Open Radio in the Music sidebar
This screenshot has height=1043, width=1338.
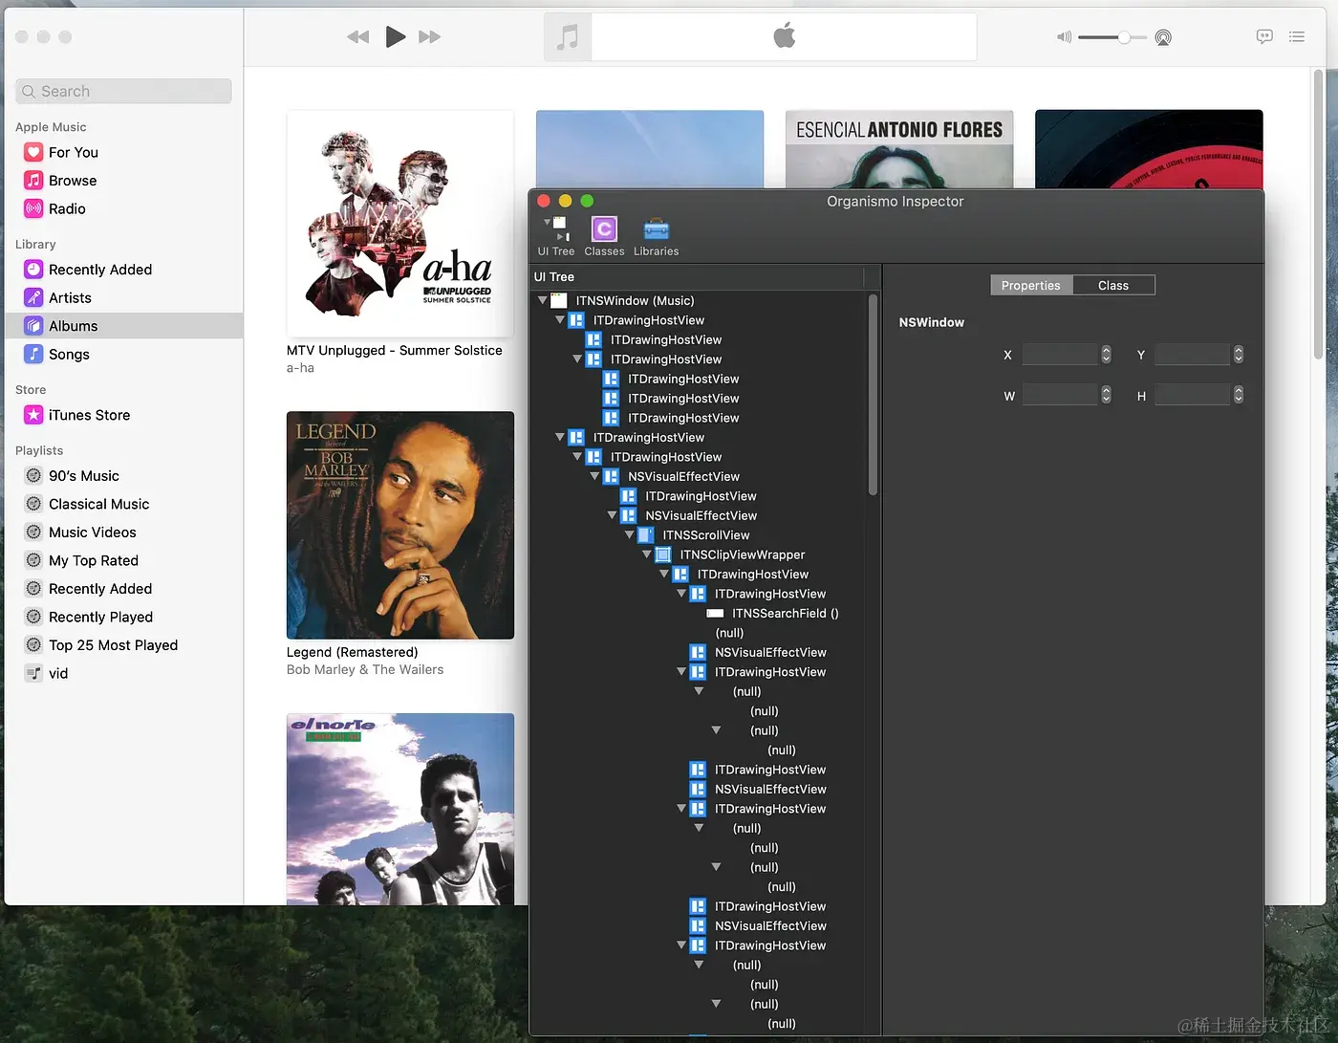click(x=67, y=208)
